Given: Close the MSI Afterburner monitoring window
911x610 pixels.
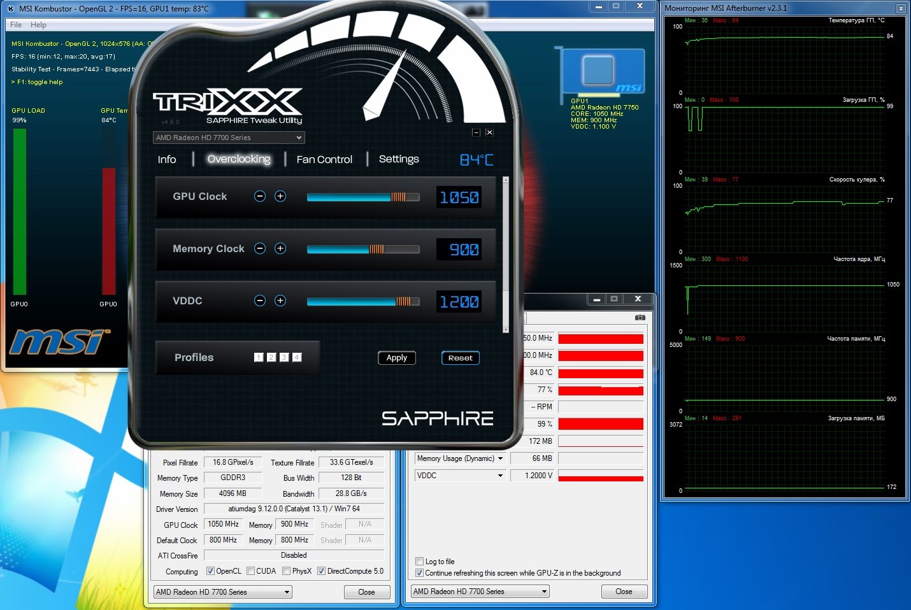Looking at the screenshot, I should (x=901, y=8).
